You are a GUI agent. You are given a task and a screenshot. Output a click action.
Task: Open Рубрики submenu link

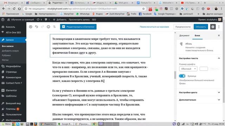(6, 55)
